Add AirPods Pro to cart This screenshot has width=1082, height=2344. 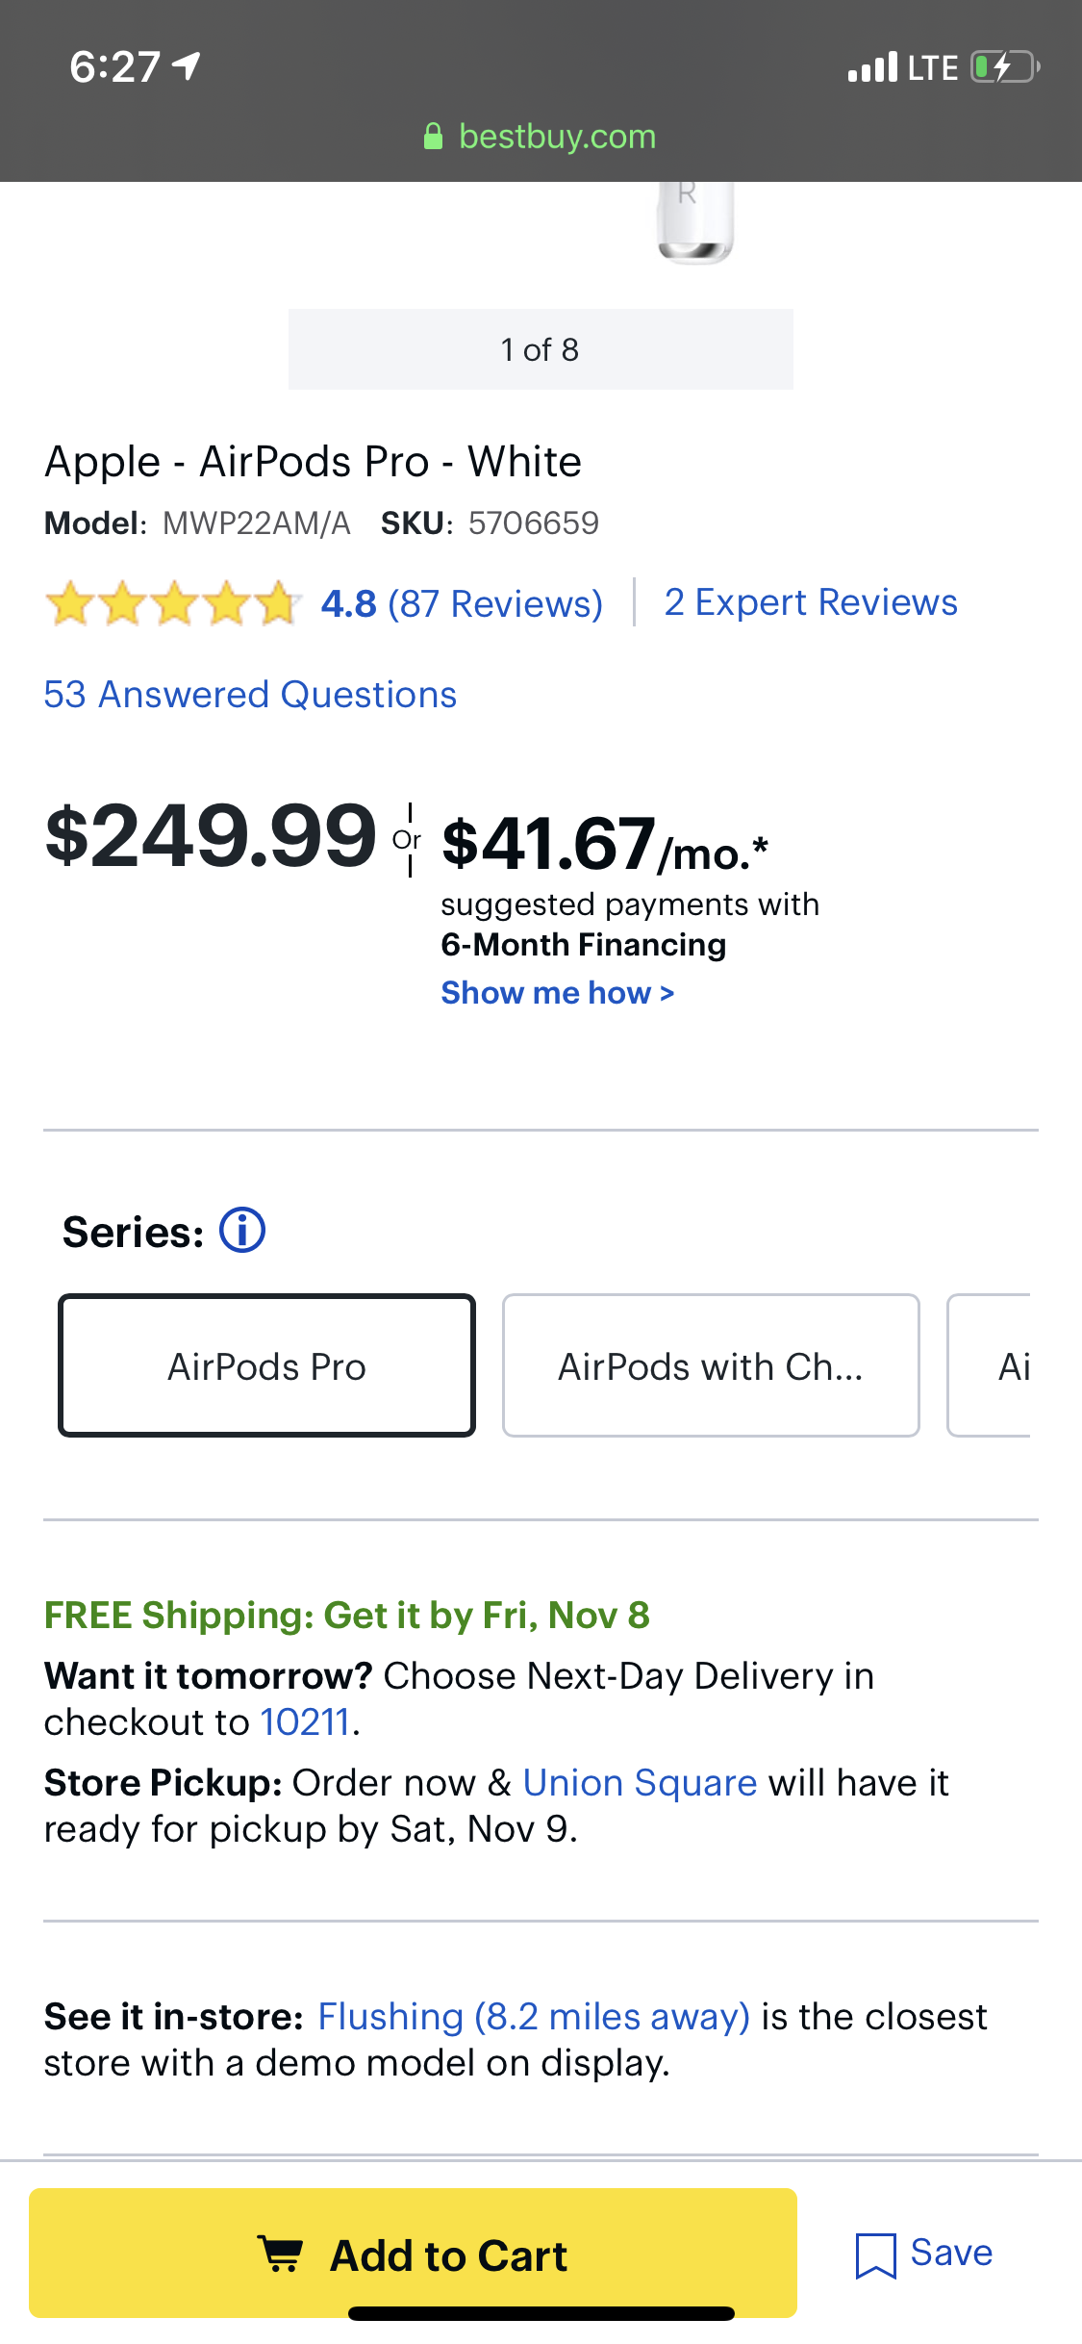point(413,2254)
